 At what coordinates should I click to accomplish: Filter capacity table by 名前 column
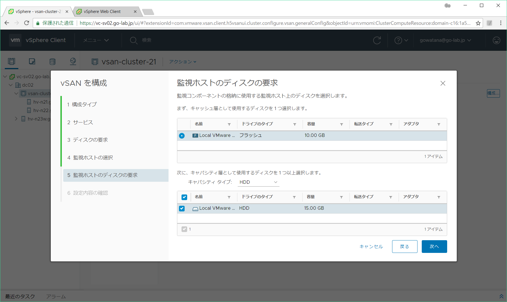pos(229,197)
